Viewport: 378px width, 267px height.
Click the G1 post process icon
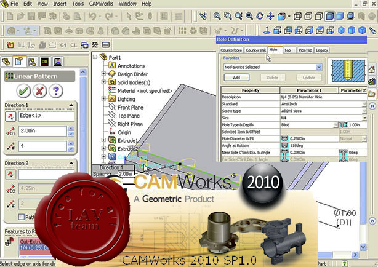(x=63, y=45)
